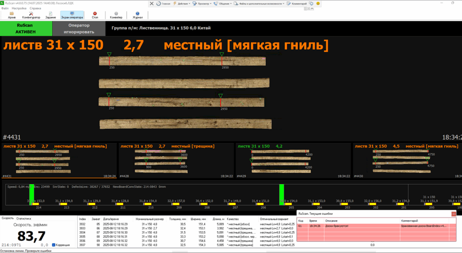Viewport: 462px width, 253px height.
Task: Toggle the Коррекция checkbox
Action: [54, 245]
